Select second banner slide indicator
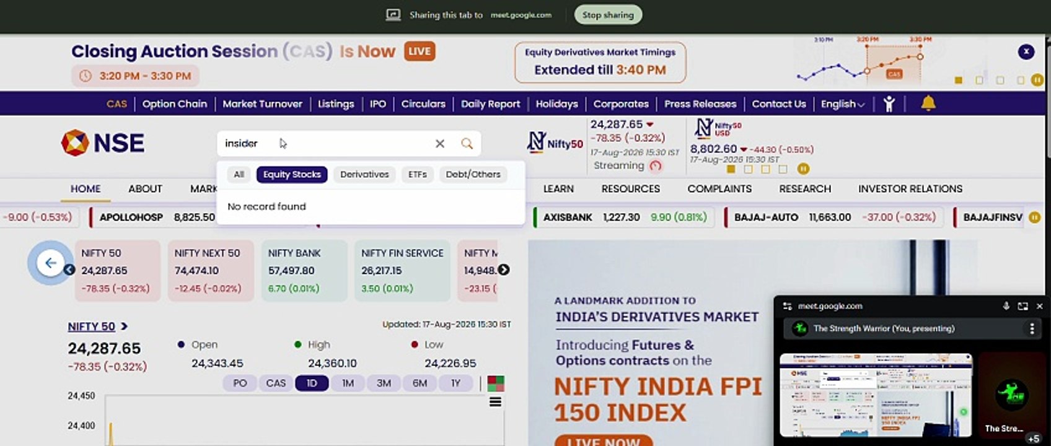Image resolution: width=1051 pixels, height=446 pixels. 979,80
